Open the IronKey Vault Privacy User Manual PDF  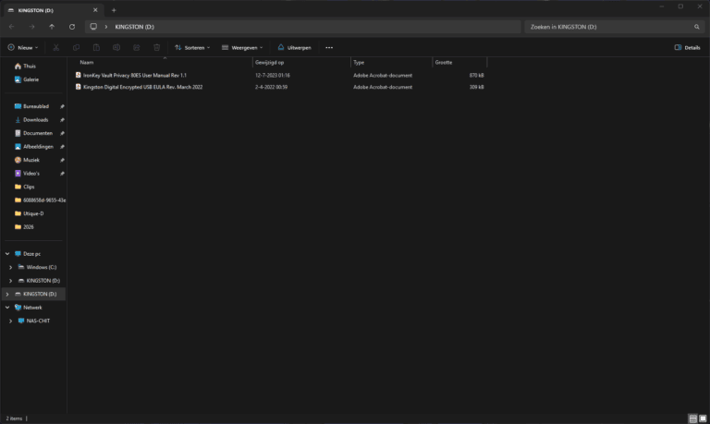pos(134,75)
